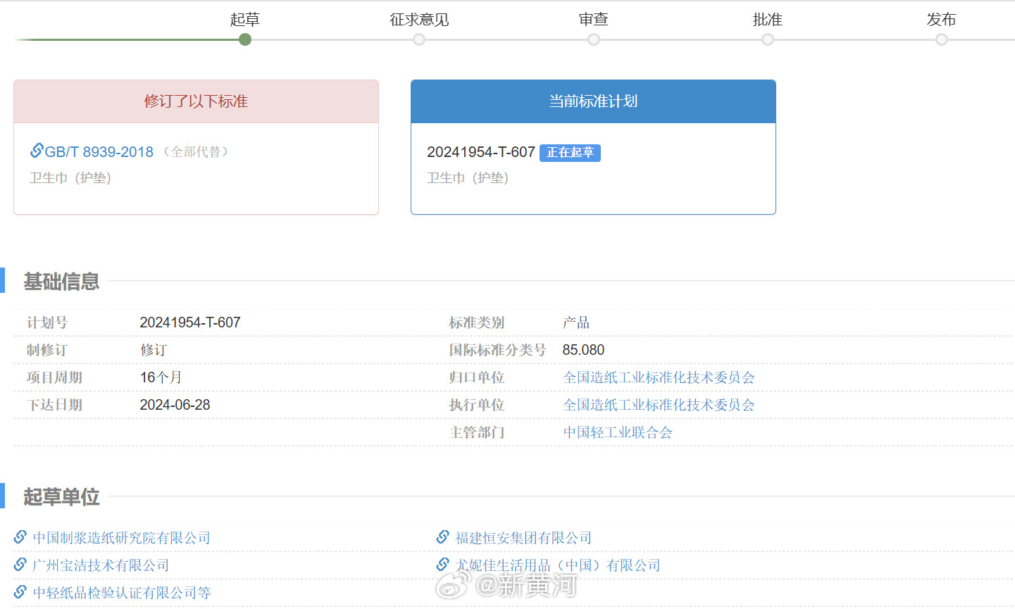Click 卫生巾（护垫）under GB/T 8939-2018

click(70, 178)
